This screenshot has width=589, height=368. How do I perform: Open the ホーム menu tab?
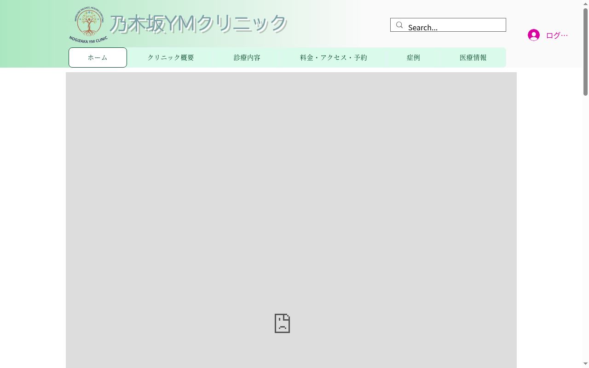click(x=98, y=57)
